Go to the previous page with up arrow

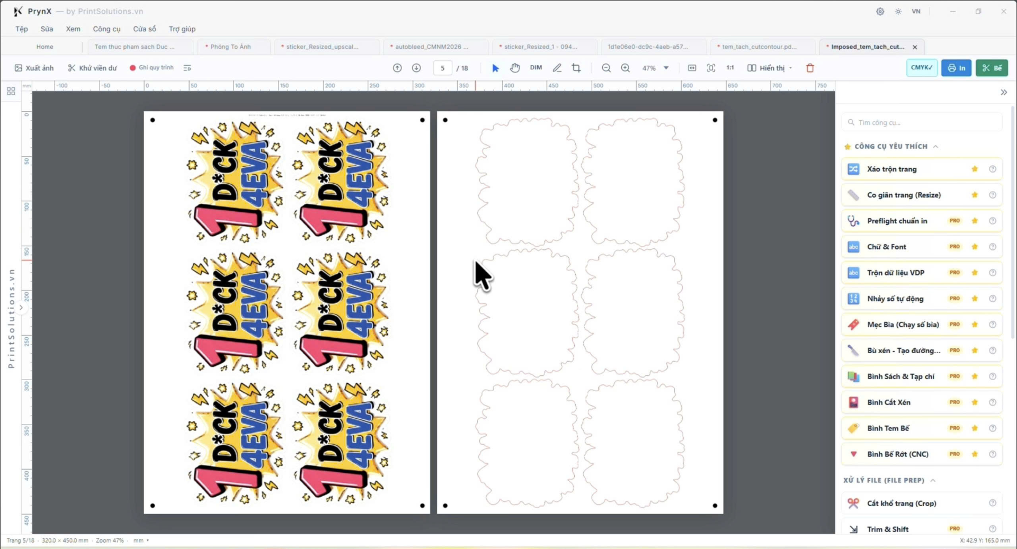(x=397, y=68)
